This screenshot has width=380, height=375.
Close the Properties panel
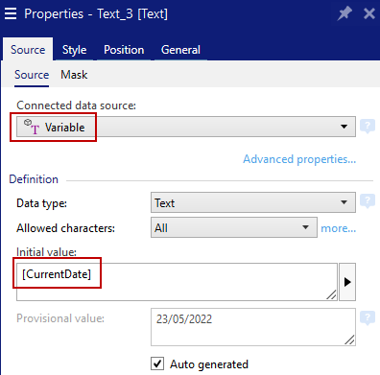369,13
